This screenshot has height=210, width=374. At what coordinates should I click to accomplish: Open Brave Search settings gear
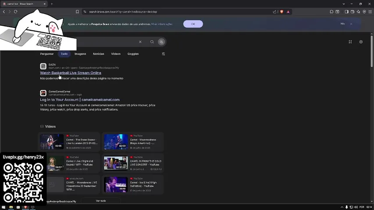pyautogui.click(x=361, y=42)
